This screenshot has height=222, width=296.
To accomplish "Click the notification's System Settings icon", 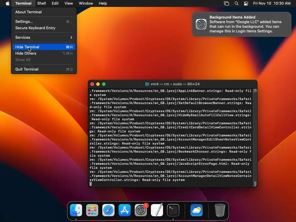I will [201, 24].
